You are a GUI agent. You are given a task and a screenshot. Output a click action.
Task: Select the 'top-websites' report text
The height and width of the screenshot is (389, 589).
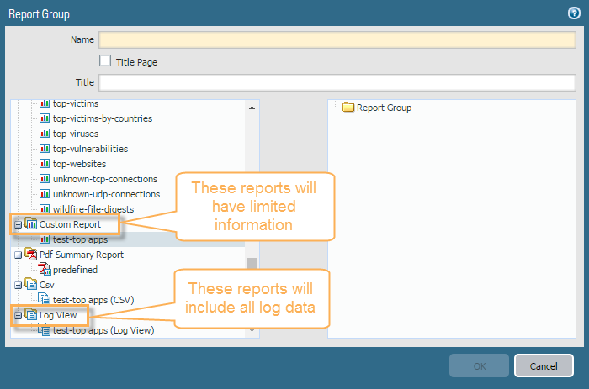point(79,164)
